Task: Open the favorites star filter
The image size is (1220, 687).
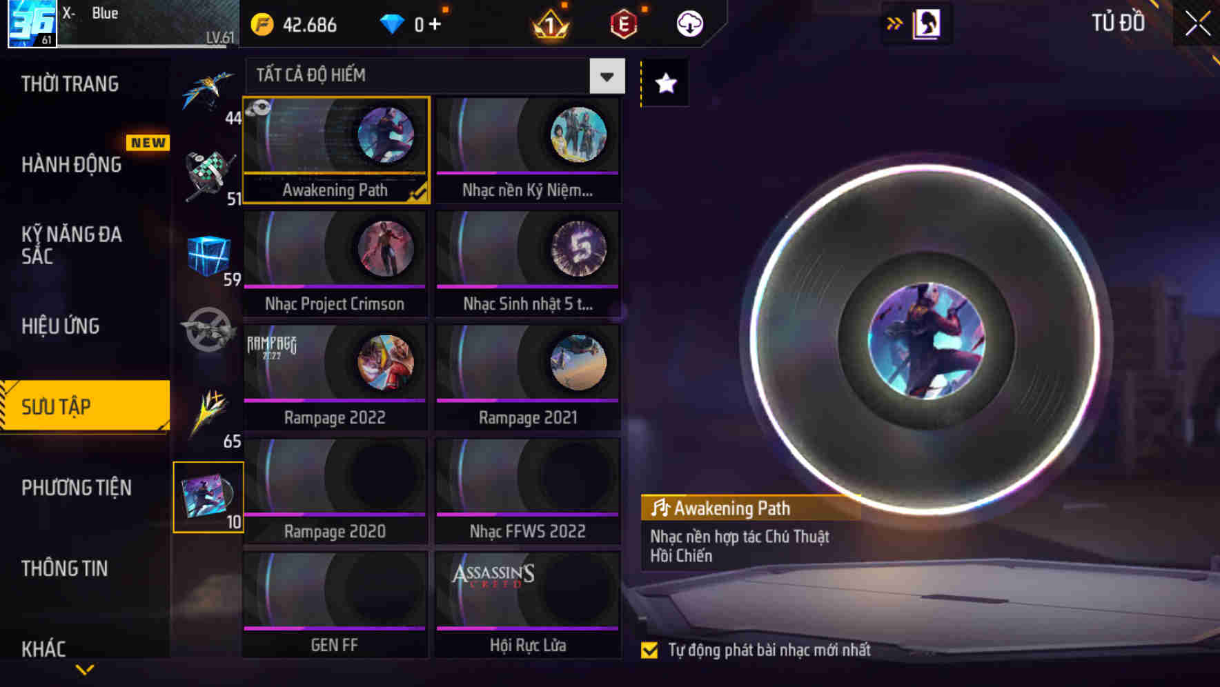Action: coord(665,83)
